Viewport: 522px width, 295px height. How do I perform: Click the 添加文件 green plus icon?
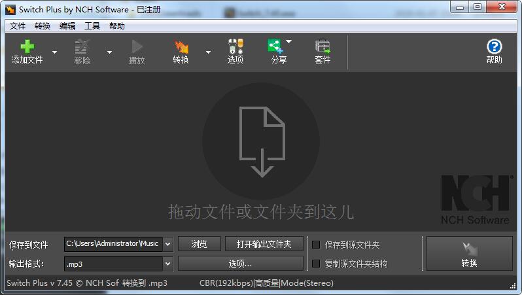(27, 47)
